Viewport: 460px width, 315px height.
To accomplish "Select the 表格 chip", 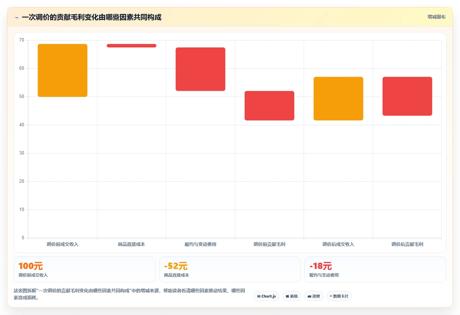I will pos(291,296).
